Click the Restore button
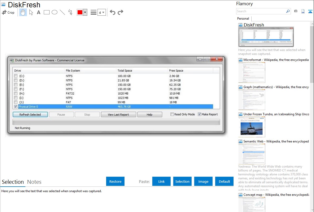This screenshot has width=314, height=212. [115, 181]
